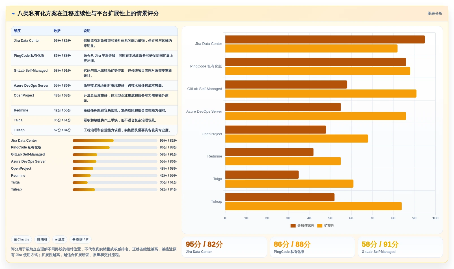454x269 pixels.
Task: Click the 表格 chip
Action: pos(42,239)
